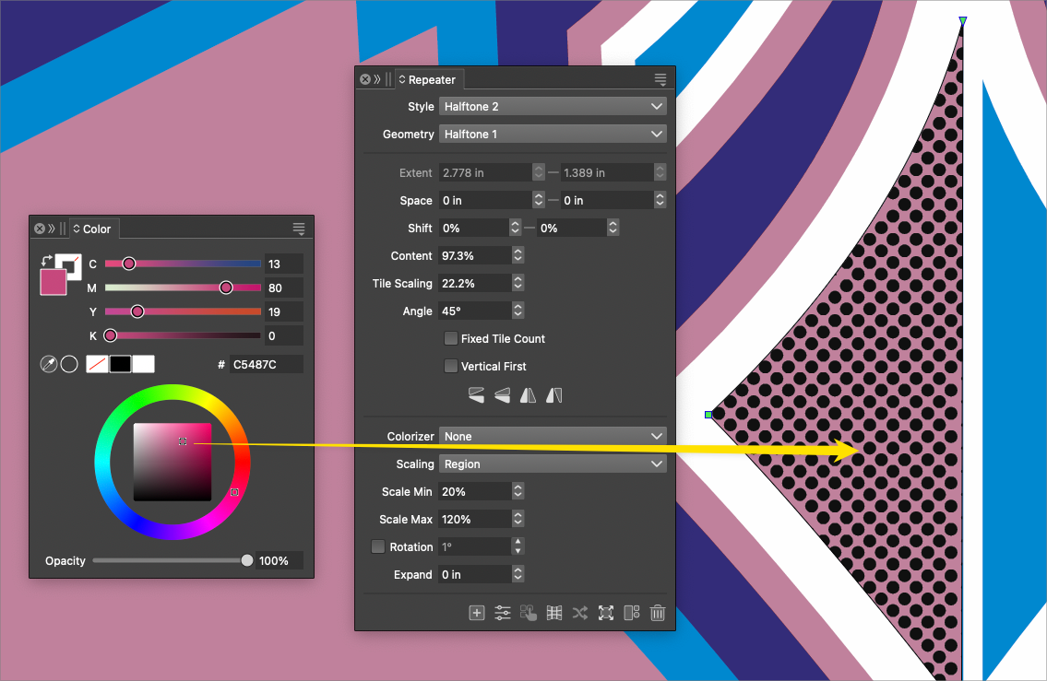Enable the Vertical First checkbox
The width and height of the screenshot is (1047, 681).
click(x=451, y=366)
